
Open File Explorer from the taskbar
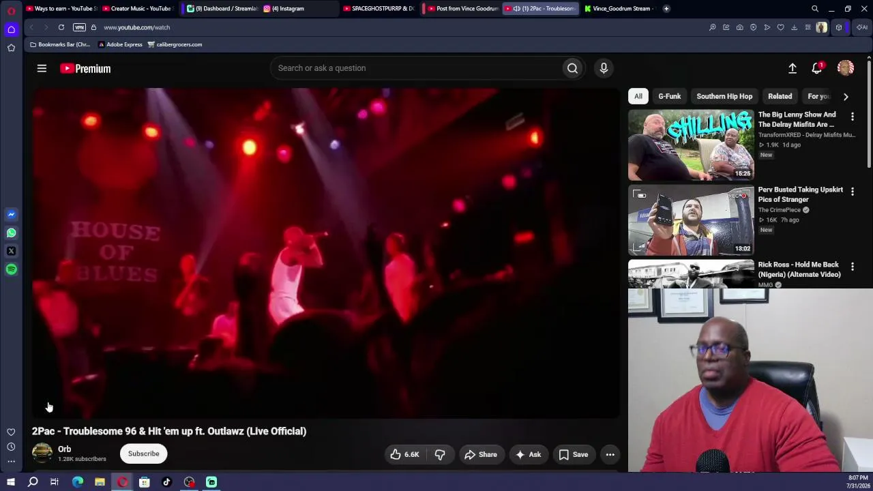[100, 482]
